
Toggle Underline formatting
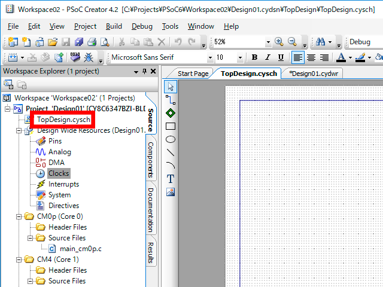tap(281, 57)
